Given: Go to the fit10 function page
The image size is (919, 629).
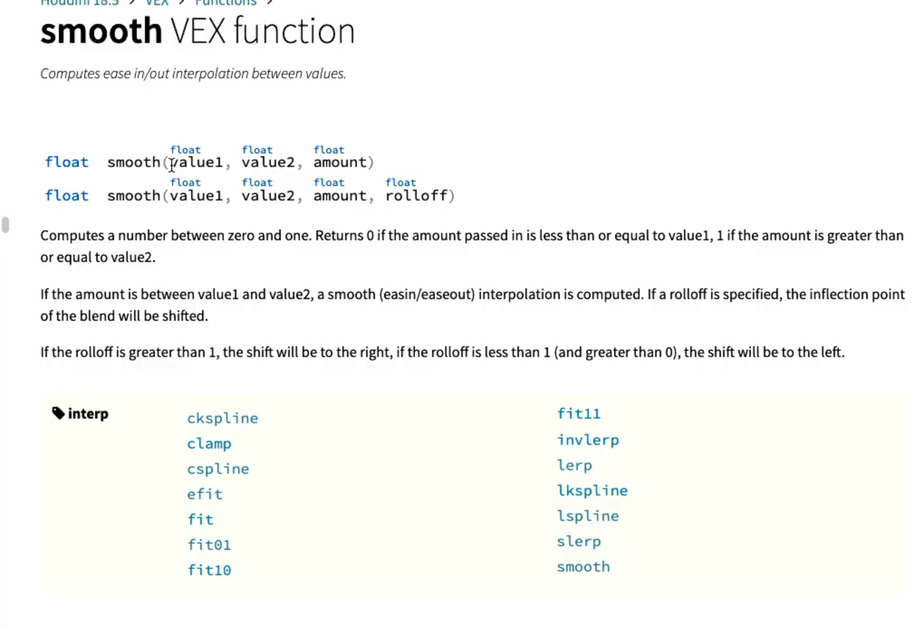Looking at the screenshot, I should [209, 570].
